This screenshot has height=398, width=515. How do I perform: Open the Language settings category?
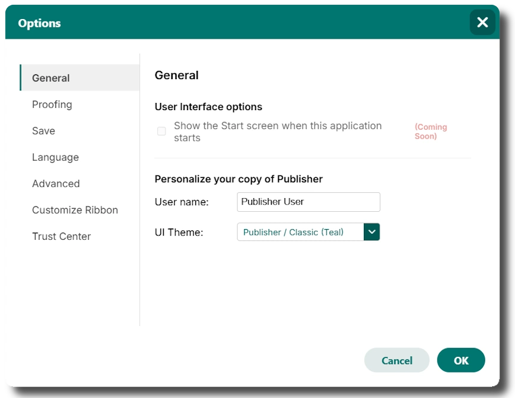80,157
